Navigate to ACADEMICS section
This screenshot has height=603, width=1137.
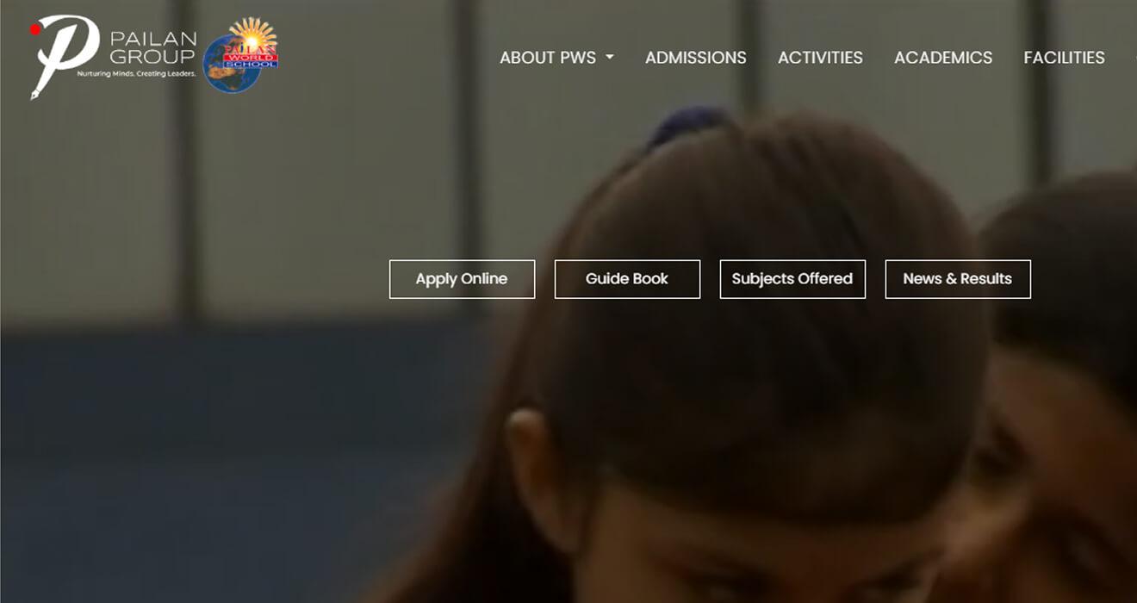[x=943, y=58]
